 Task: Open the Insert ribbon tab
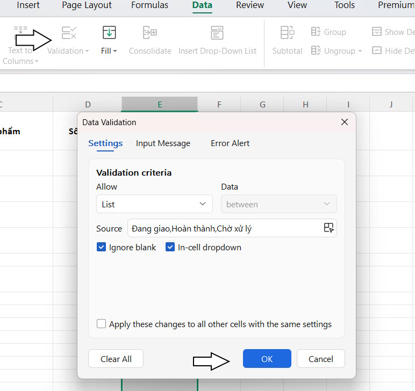click(x=28, y=5)
